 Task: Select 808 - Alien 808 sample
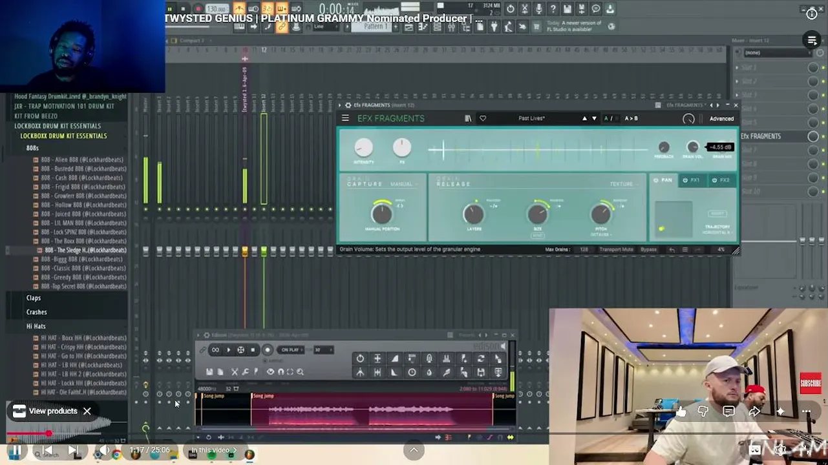(81, 160)
